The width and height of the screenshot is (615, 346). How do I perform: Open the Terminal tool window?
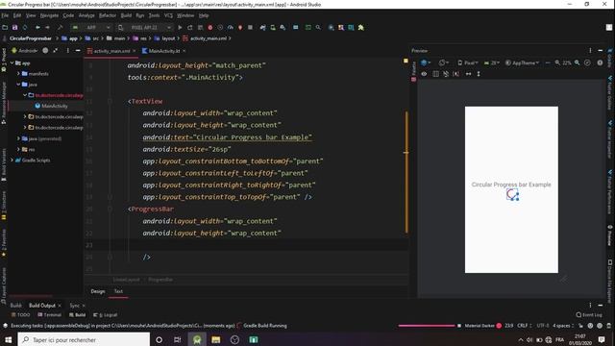(49, 315)
